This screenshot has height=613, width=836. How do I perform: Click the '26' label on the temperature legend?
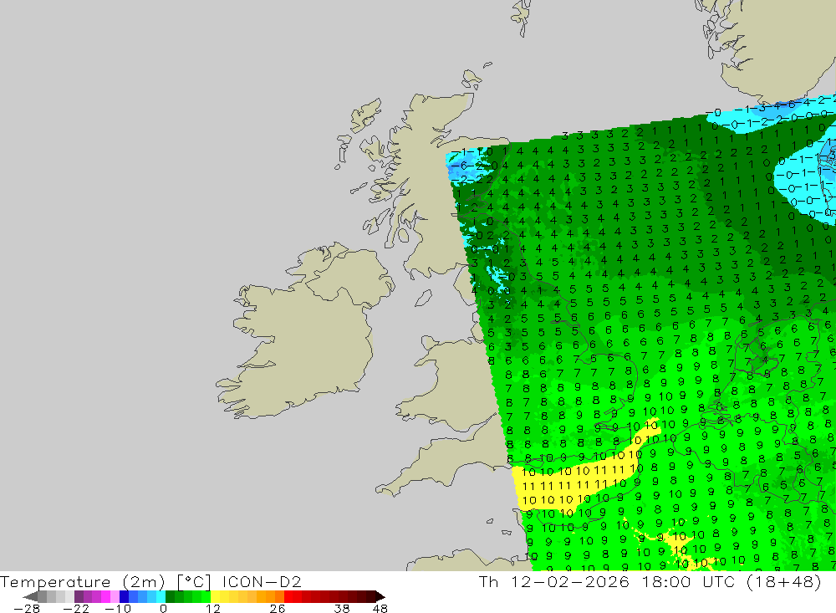coord(278,608)
